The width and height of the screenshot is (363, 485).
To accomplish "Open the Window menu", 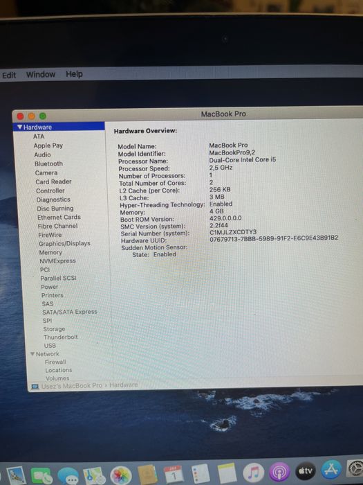I will point(41,75).
